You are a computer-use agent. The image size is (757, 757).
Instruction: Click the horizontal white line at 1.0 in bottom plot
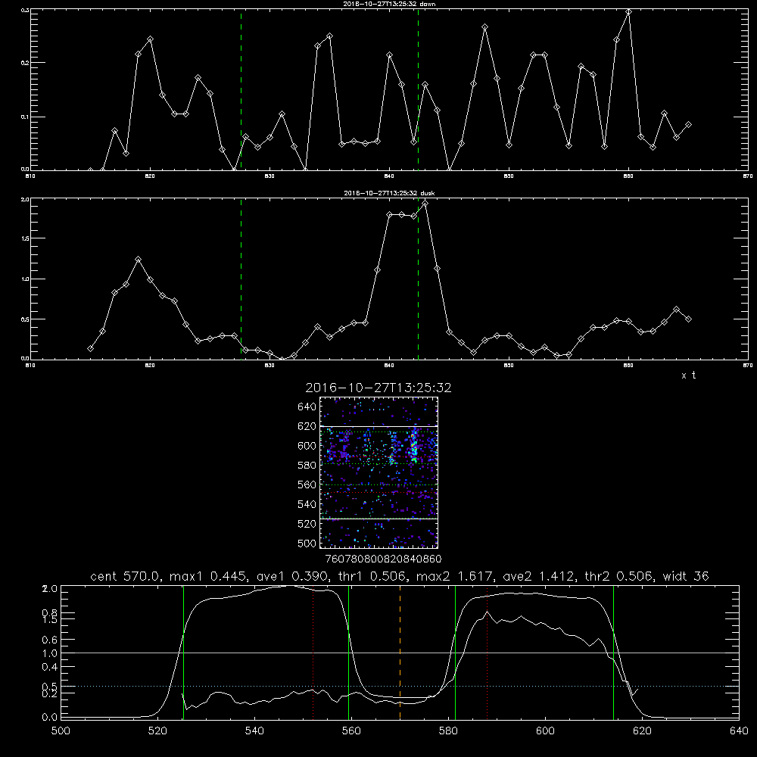(400, 653)
